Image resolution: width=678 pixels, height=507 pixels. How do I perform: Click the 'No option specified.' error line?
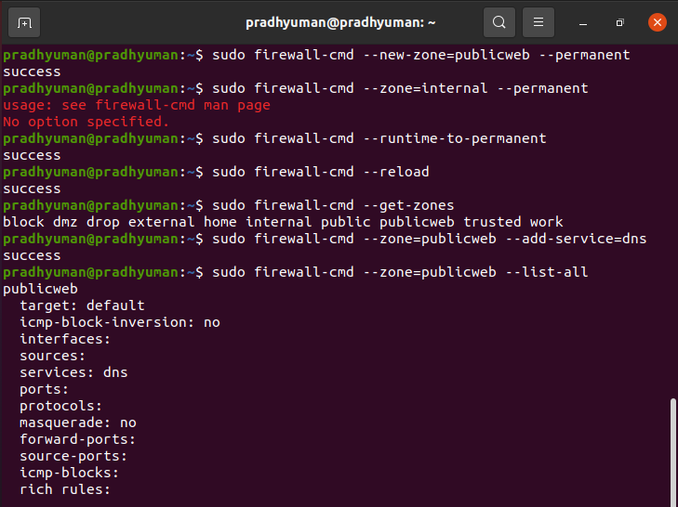[x=86, y=122]
